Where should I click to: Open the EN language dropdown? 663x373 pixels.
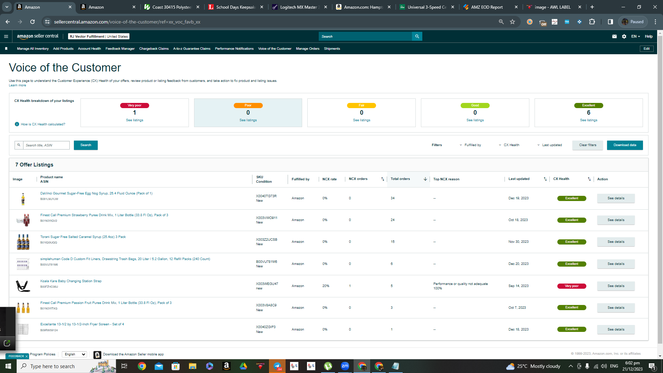click(x=636, y=36)
